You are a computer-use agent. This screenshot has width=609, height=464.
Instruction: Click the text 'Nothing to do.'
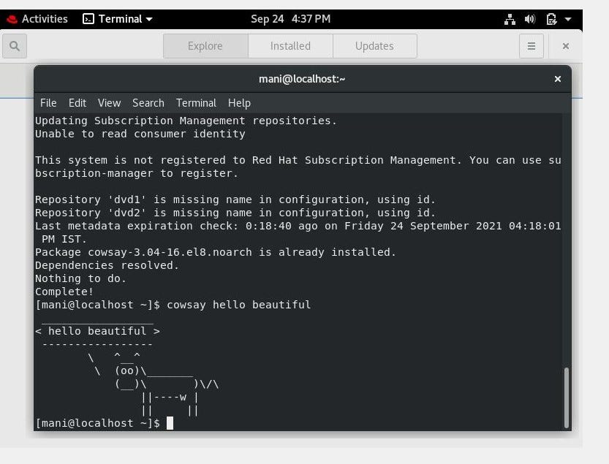coord(80,278)
